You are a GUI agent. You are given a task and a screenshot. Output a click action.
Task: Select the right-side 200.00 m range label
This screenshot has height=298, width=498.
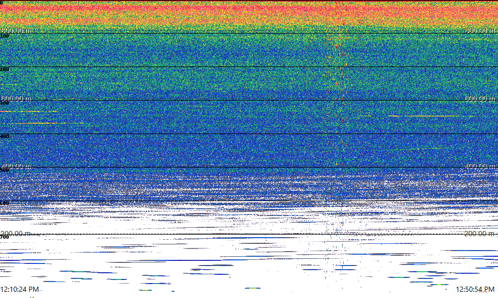coord(479,234)
